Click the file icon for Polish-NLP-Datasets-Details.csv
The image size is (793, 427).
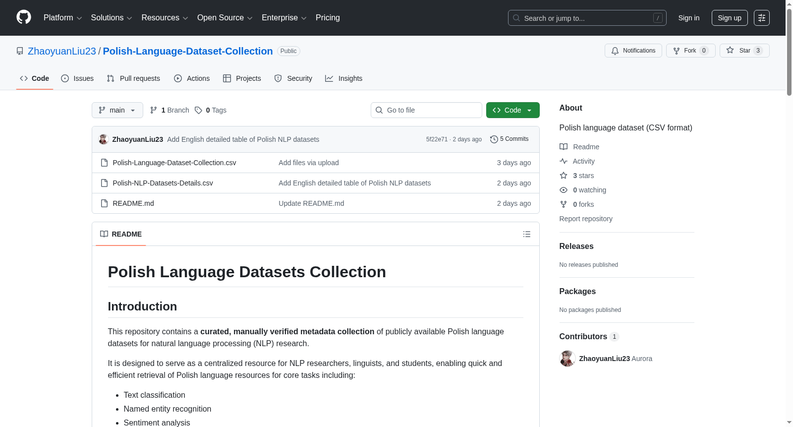click(104, 183)
